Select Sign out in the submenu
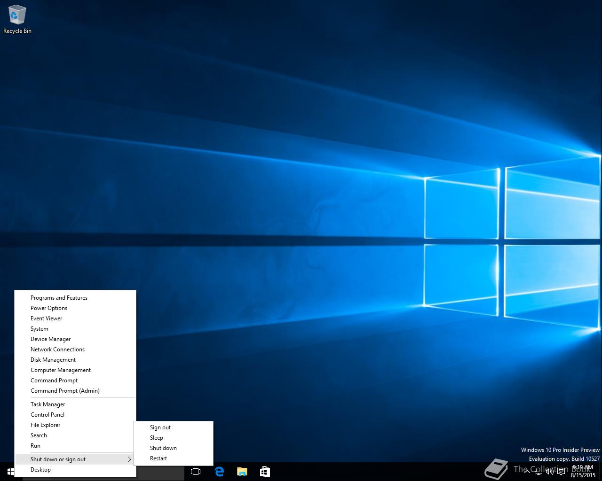The image size is (602, 481). (x=174, y=427)
